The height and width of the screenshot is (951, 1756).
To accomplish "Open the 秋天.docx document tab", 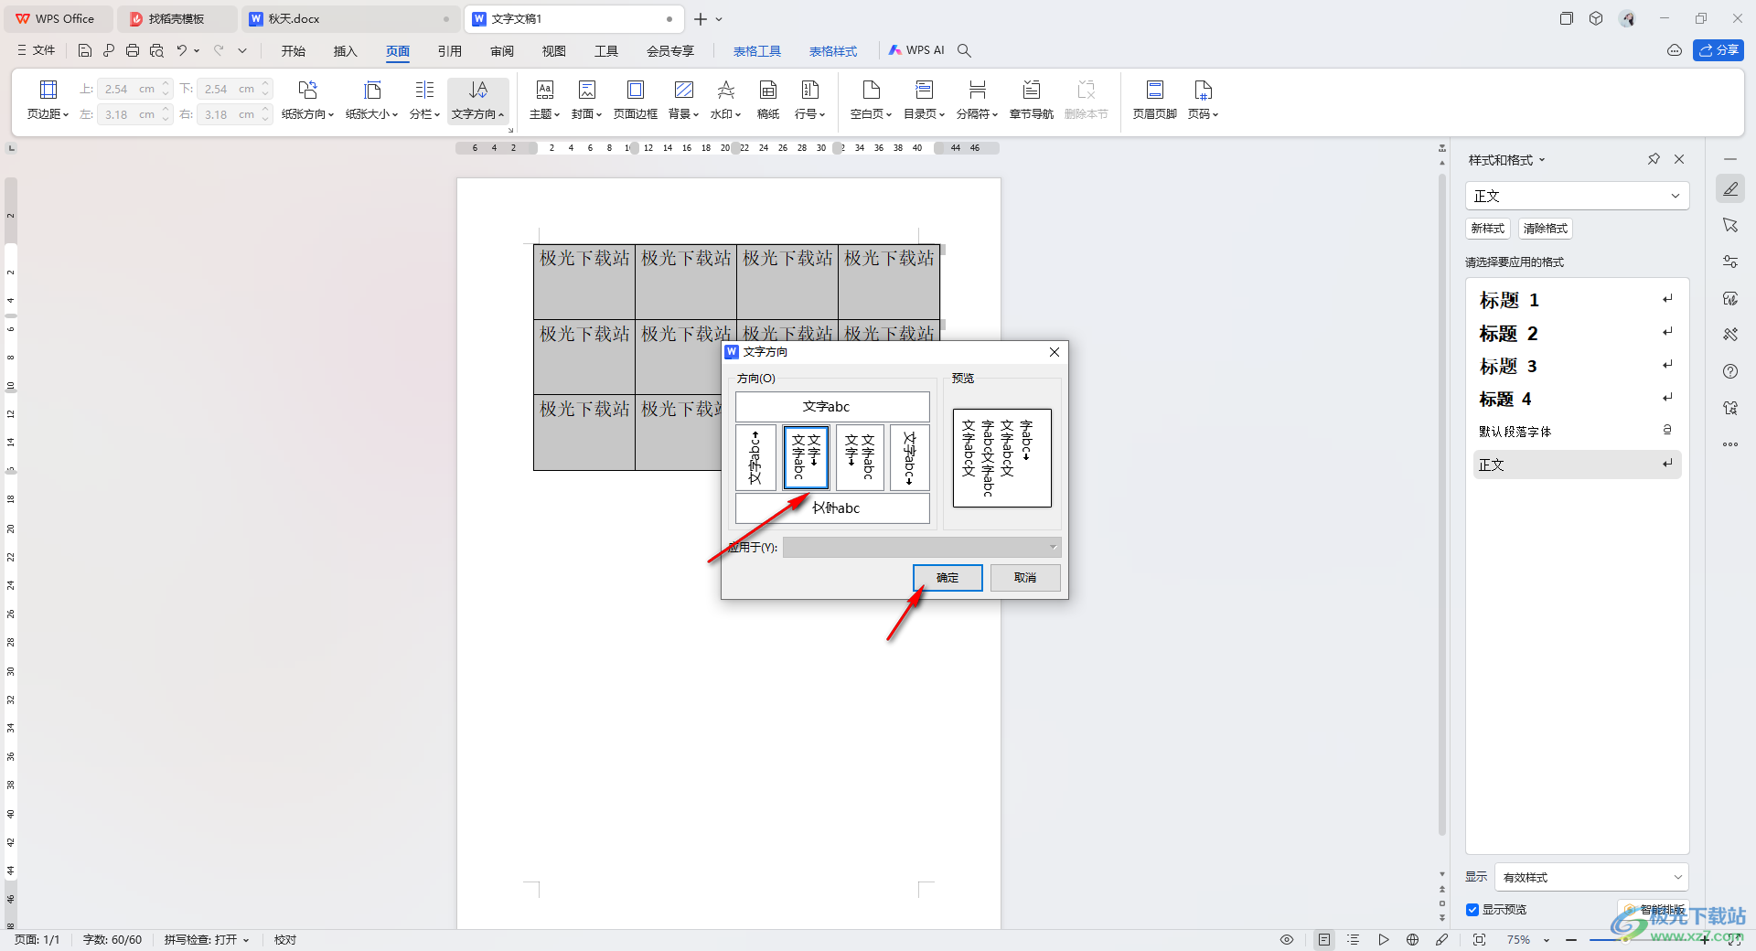I will (352, 19).
